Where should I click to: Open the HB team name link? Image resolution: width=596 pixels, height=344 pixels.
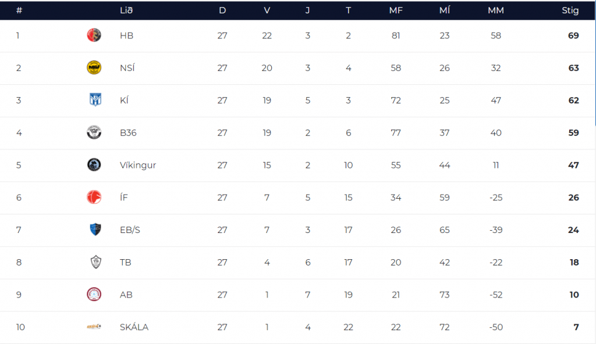click(x=126, y=35)
